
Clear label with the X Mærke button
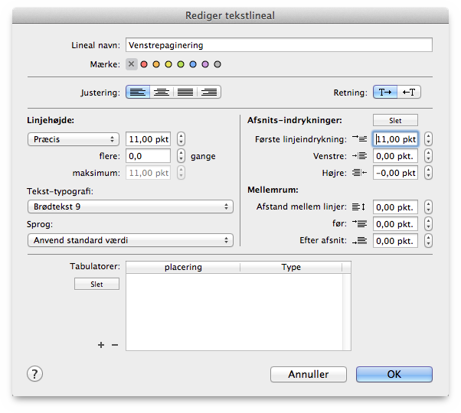click(132, 64)
